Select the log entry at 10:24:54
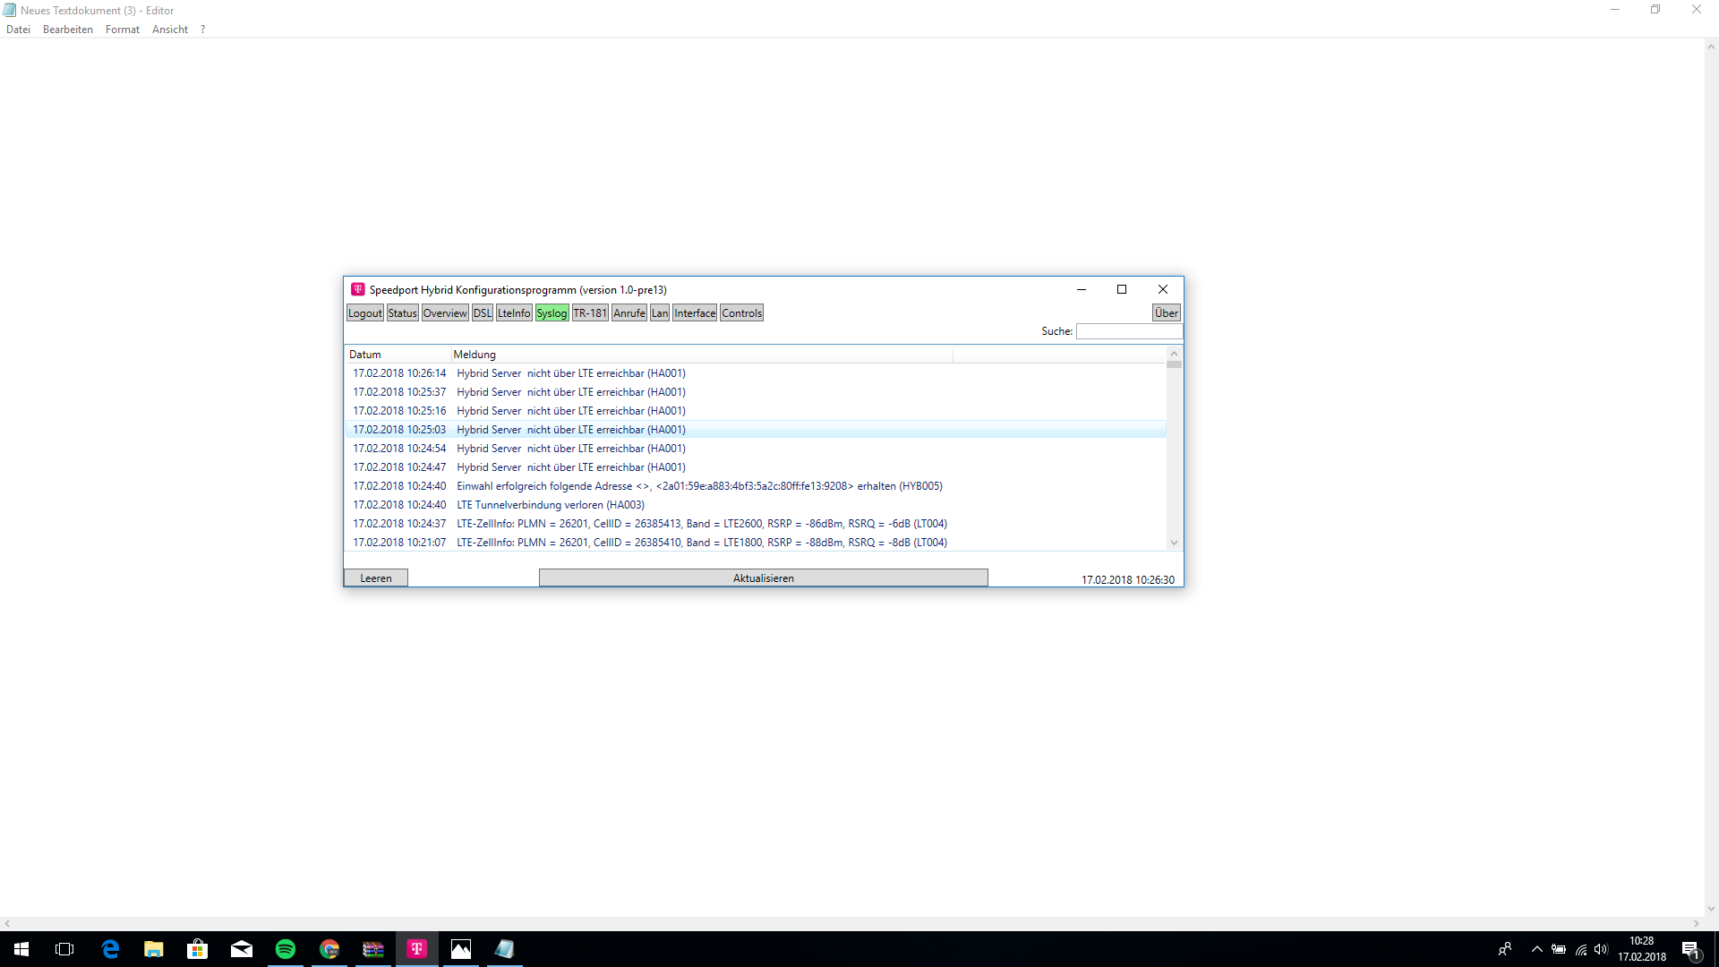1719x967 pixels. [x=756, y=449]
